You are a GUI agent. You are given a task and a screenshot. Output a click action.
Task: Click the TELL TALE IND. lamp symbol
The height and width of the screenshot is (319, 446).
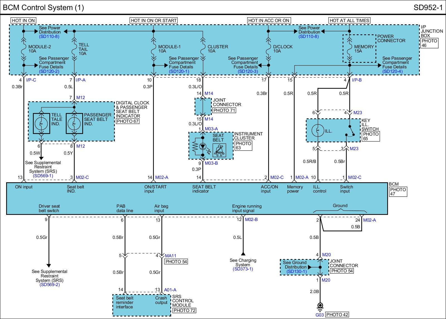pyautogui.click(x=41, y=123)
